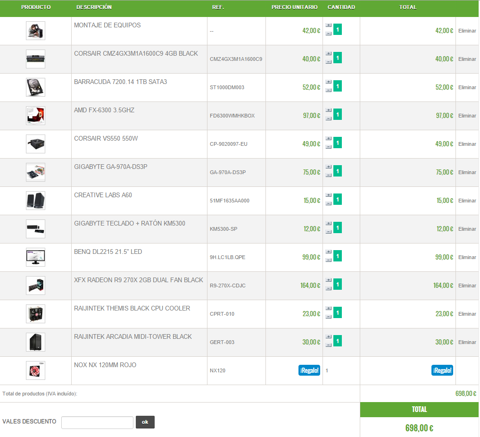Open Creative Labs A60 speakers thumbnail
480x437 pixels.
[35, 201]
